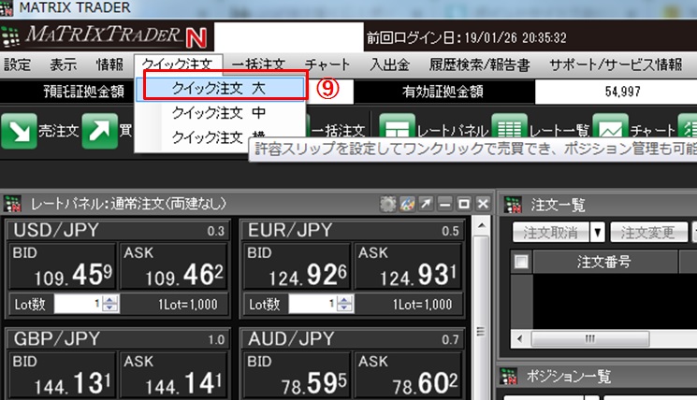The height and width of the screenshot is (400, 697).
Task: Open the 一括注文 menu
Action: 258,64
